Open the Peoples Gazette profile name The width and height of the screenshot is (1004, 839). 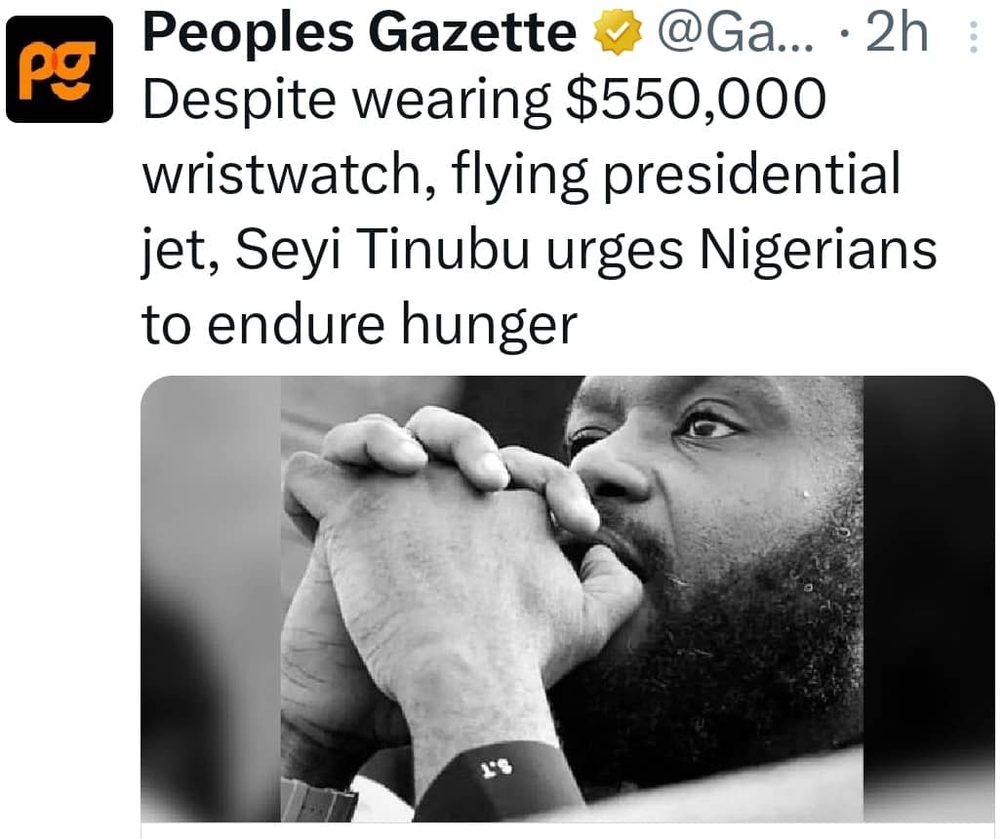click(359, 35)
